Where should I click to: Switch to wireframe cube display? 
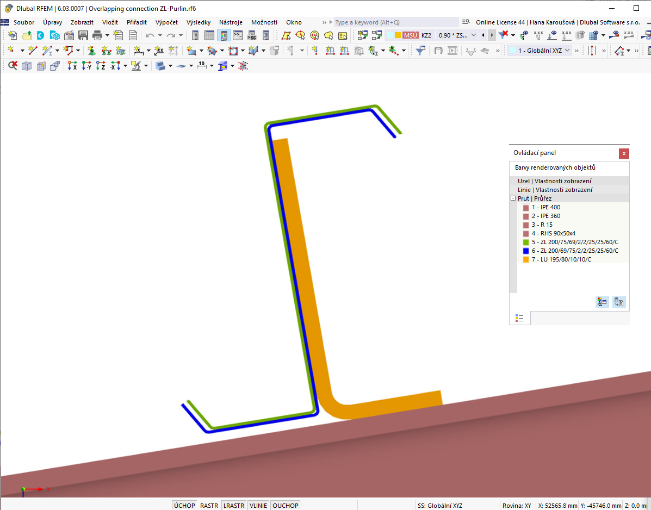pyautogui.click(x=27, y=66)
